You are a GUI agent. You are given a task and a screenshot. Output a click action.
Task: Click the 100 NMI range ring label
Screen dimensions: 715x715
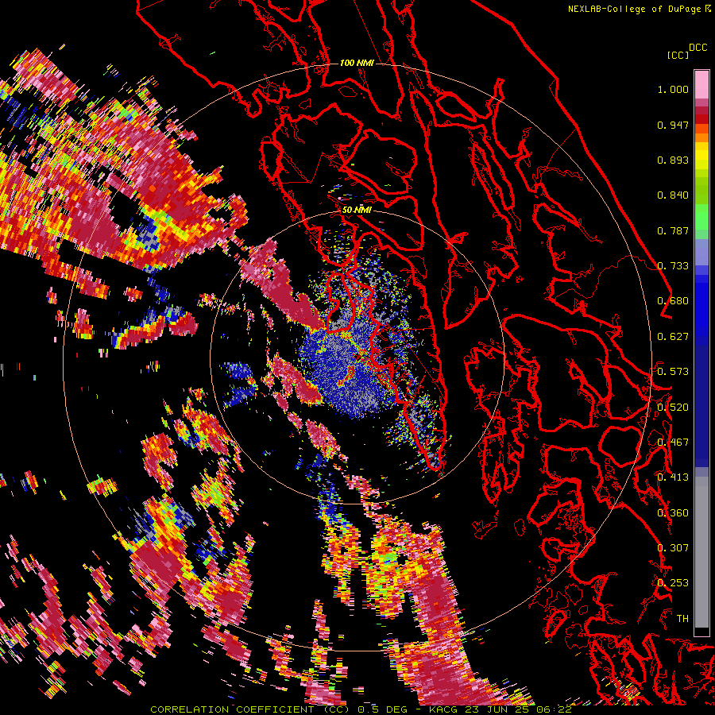tap(357, 63)
